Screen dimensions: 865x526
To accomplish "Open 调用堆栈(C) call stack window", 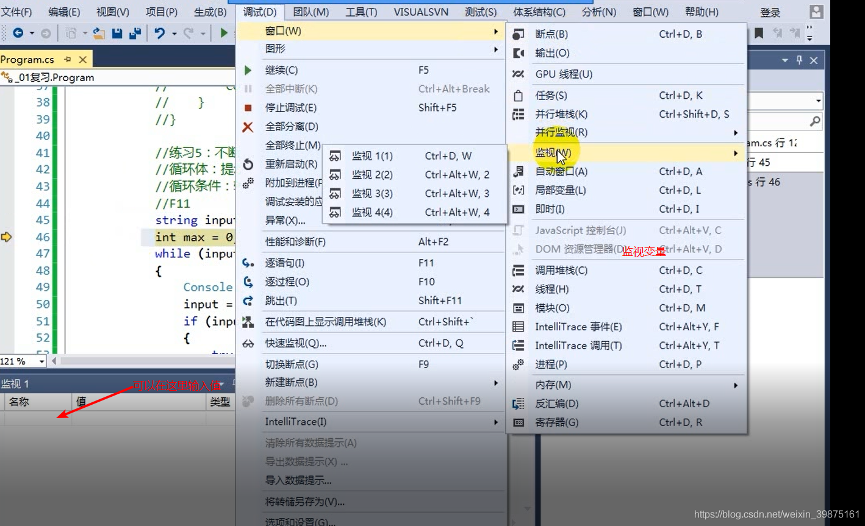I will tap(626, 270).
